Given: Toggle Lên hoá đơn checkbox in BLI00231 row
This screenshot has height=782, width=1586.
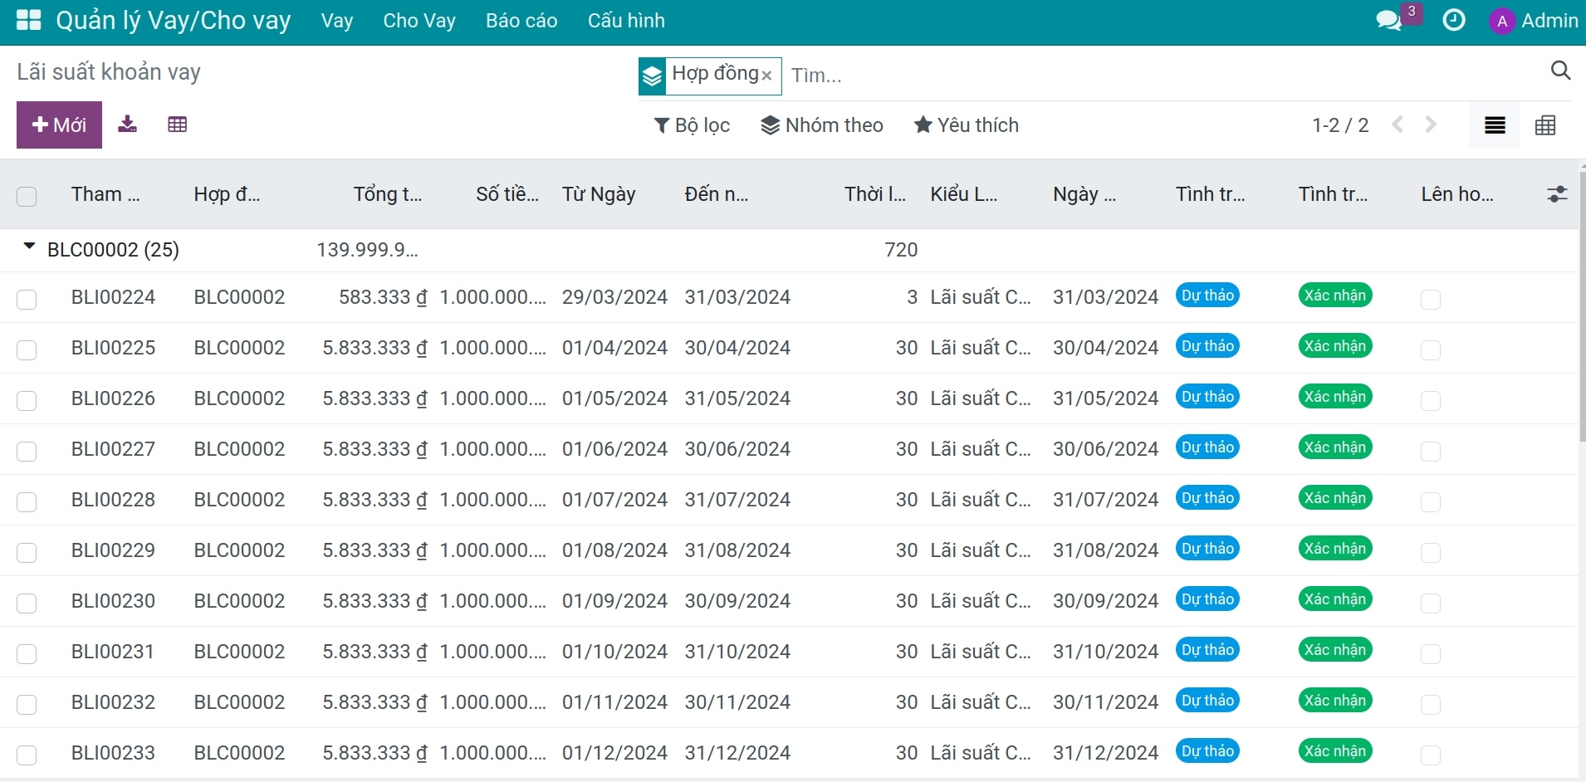Looking at the screenshot, I should pyautogui.click(x=1431, y=653).
